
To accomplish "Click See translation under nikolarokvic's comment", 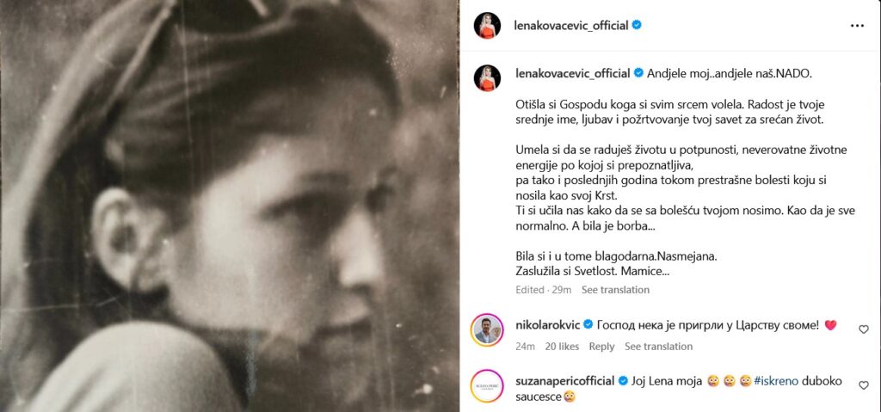I will (658, 347).
